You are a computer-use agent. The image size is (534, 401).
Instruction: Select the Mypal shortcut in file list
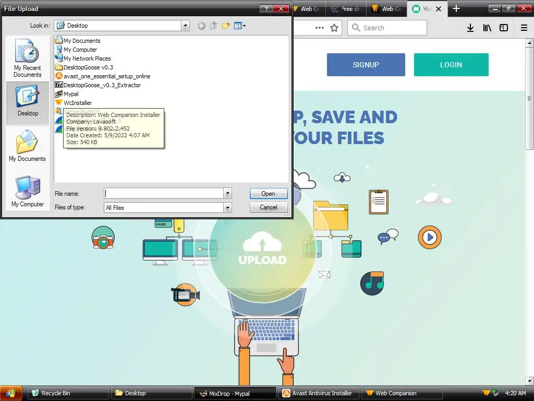pos(67,94)
